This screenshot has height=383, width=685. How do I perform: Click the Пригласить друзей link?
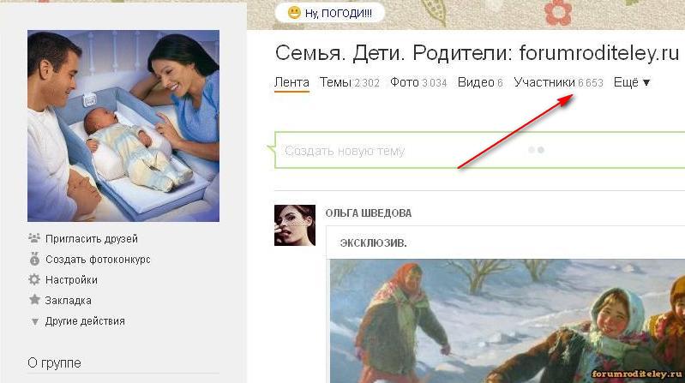coord(92,238)
